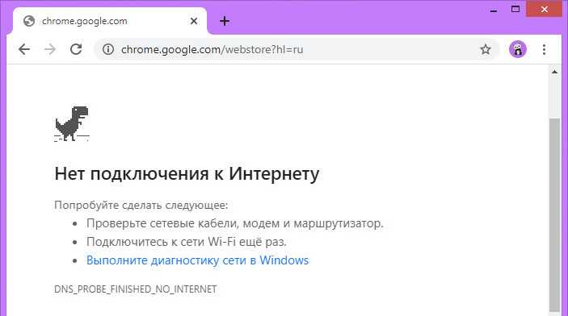Open site information icon in address bar

click(x=108, y=49)
